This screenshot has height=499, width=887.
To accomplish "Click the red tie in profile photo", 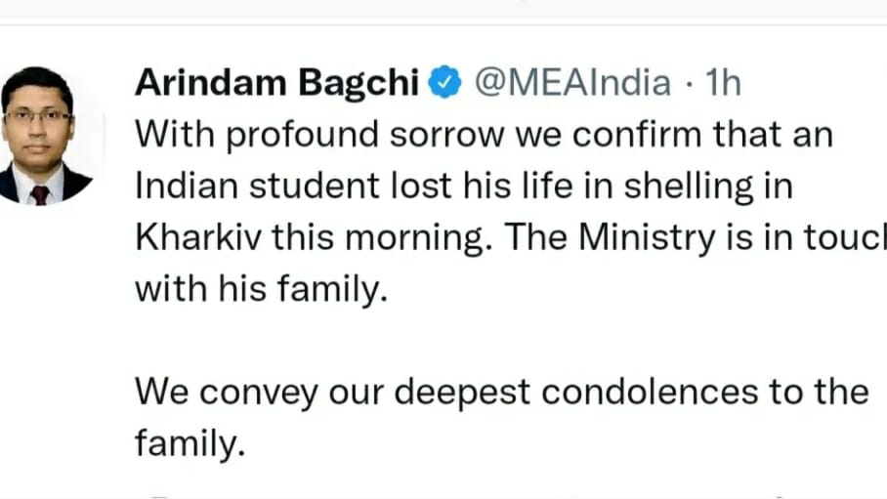I will click(40, 194).
